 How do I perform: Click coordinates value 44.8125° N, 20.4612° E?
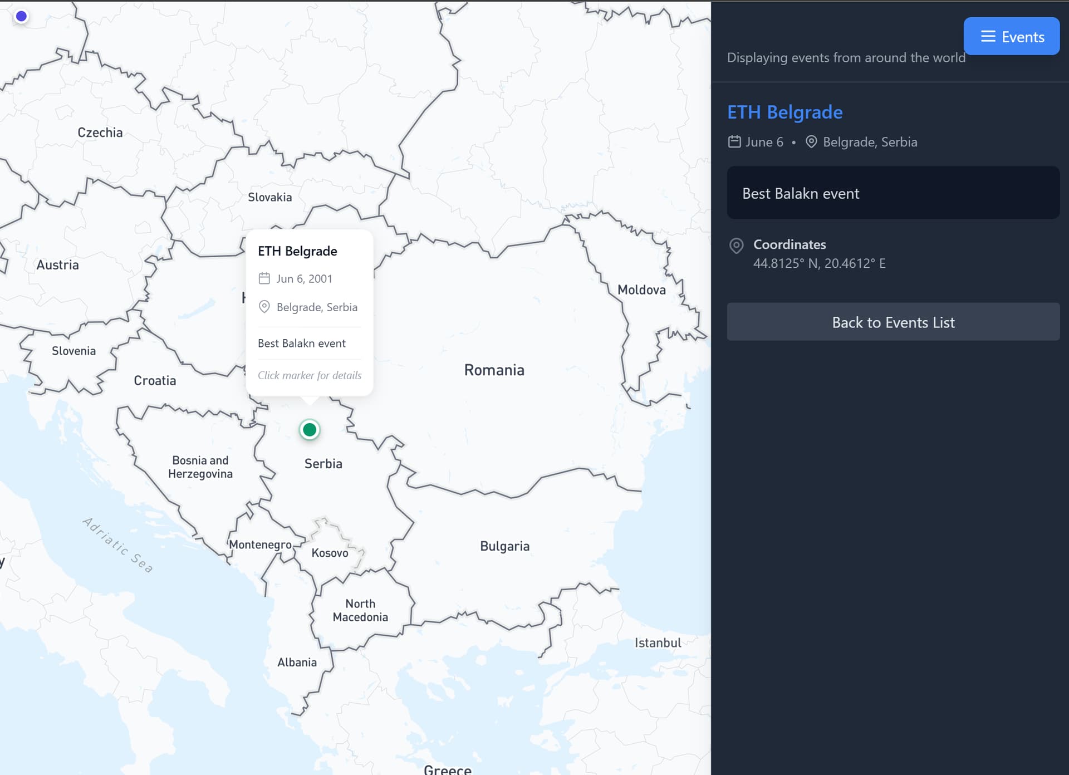[x=819, y=263]
